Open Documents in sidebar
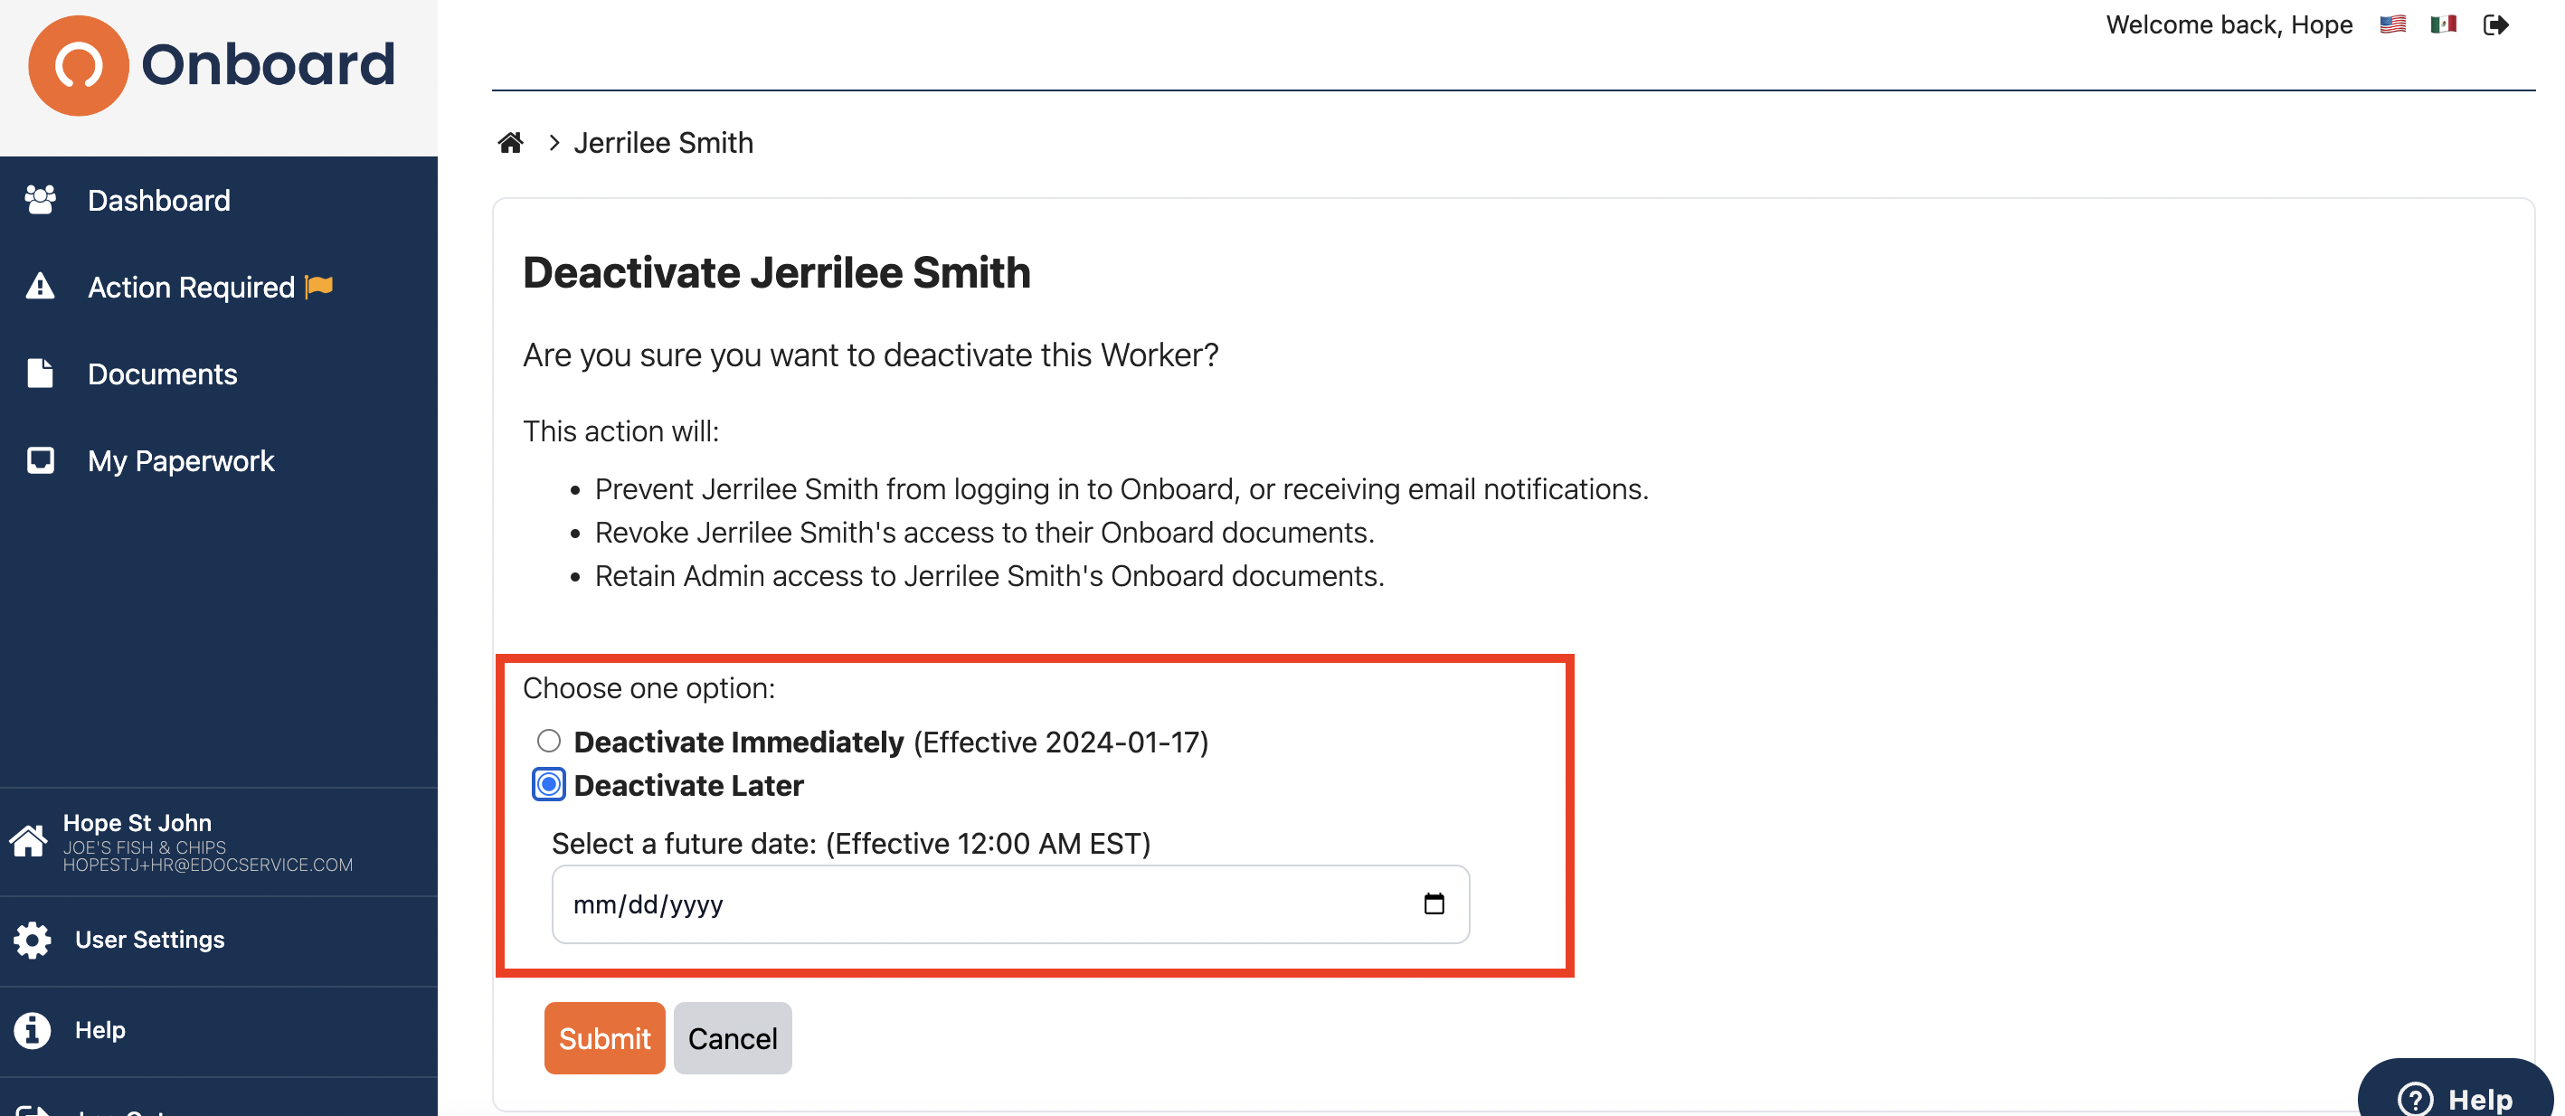Viewport: 2565px width, 1116px height. pos(162,374)
